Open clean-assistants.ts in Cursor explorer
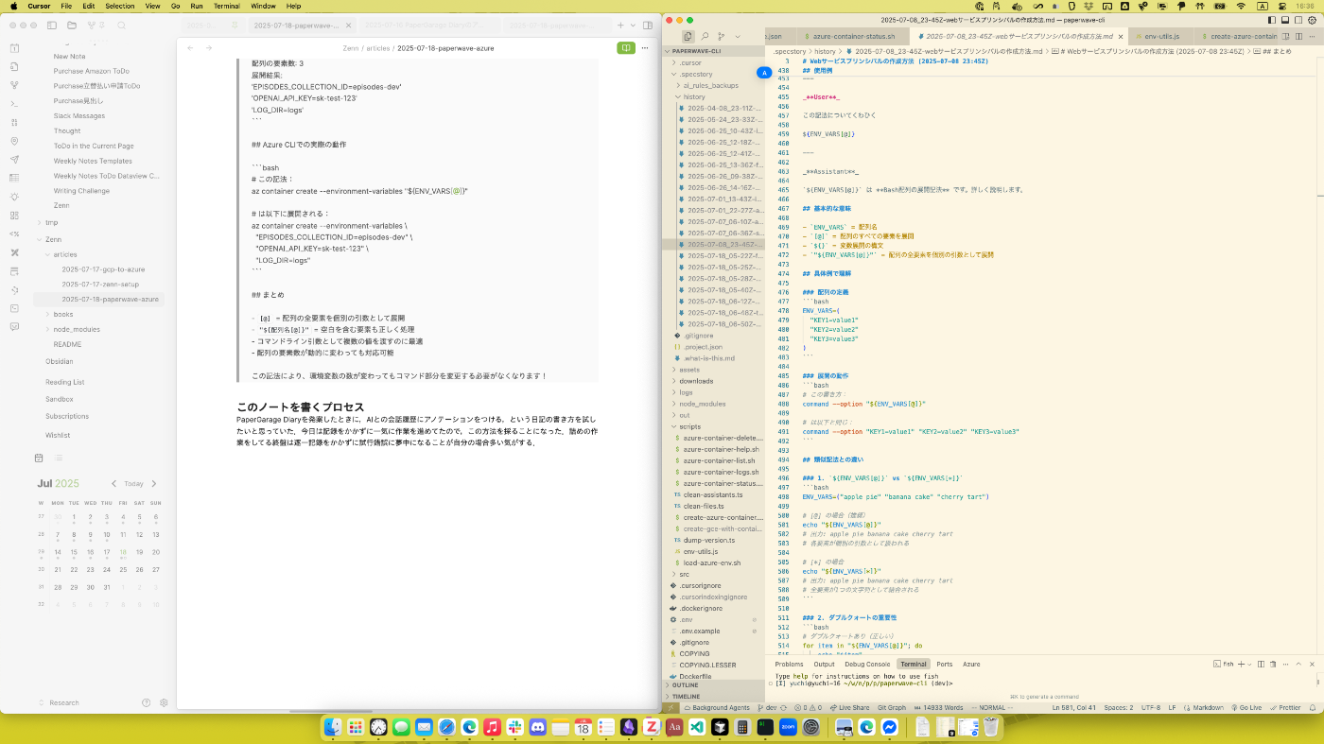 tap(713, 494)
